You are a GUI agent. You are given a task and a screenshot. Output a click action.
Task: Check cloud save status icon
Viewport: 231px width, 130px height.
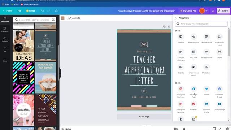coord(57,11)
